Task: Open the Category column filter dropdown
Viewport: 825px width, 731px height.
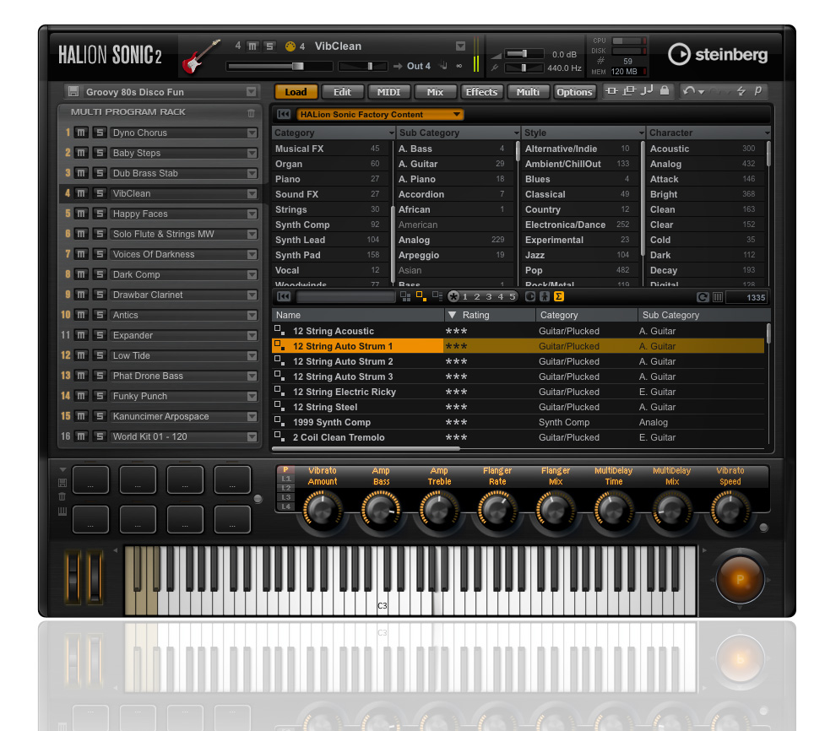Action: (x=392, y=133)
